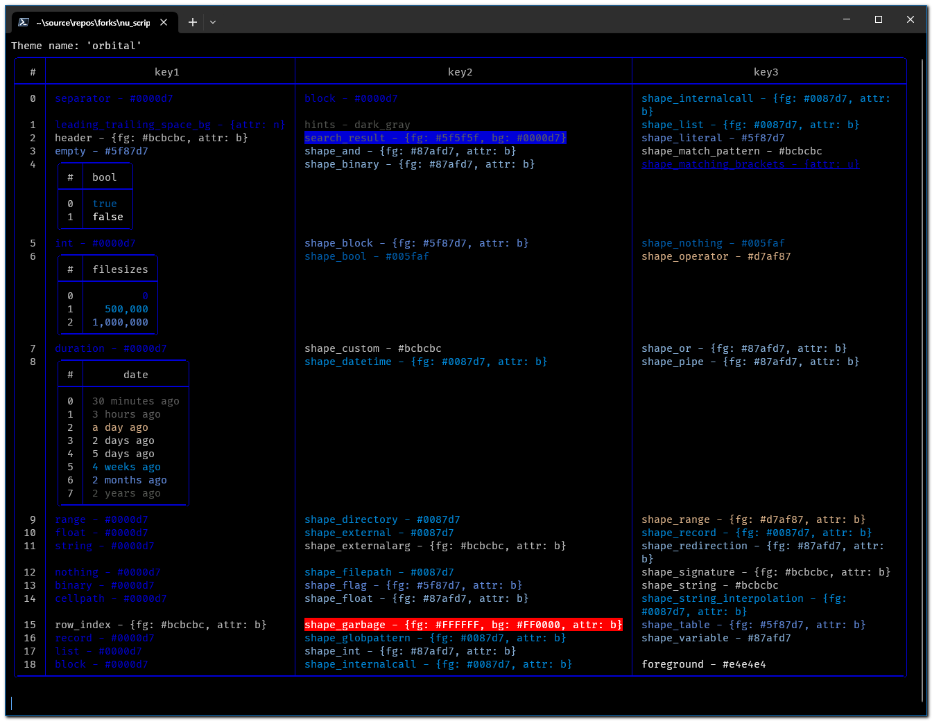Click the shape_int entry
This screenshot has width=932, height=721.
tap(411, 651)
